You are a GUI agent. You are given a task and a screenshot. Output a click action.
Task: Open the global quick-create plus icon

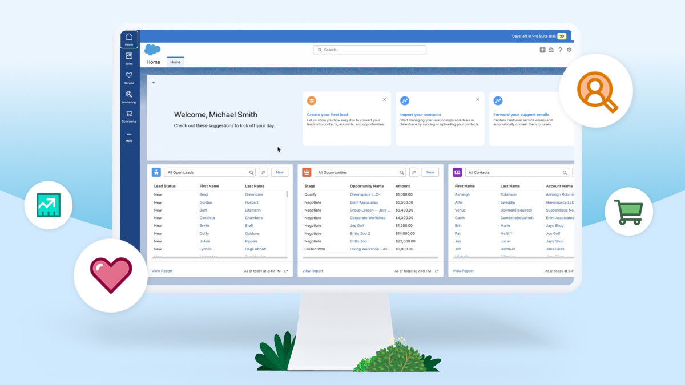pyautogui.click(x=542, y=50)
